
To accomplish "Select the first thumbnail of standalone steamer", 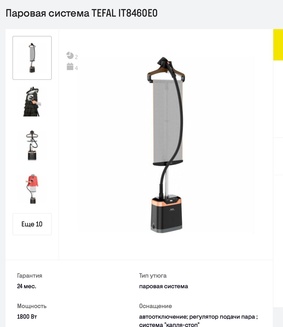I will 32,58.
